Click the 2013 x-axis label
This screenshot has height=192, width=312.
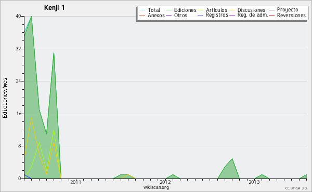254,182
